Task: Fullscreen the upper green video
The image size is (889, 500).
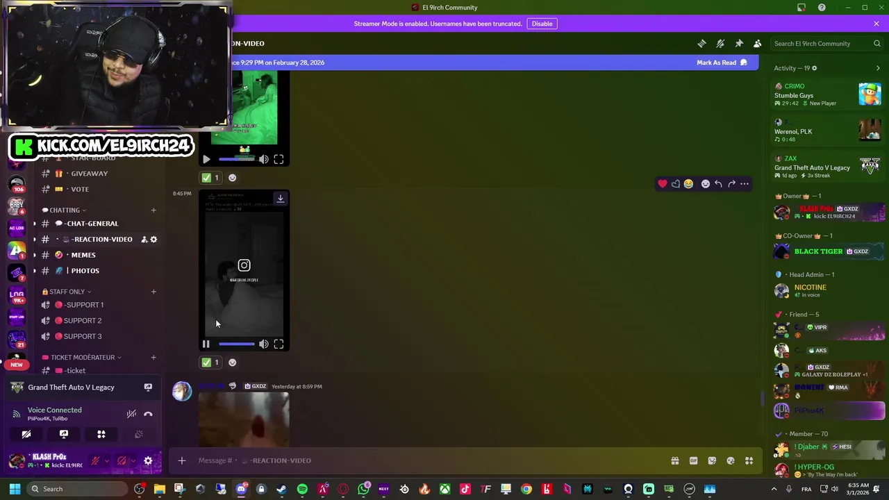Action: pyautogui.click(x=279, y=159)
